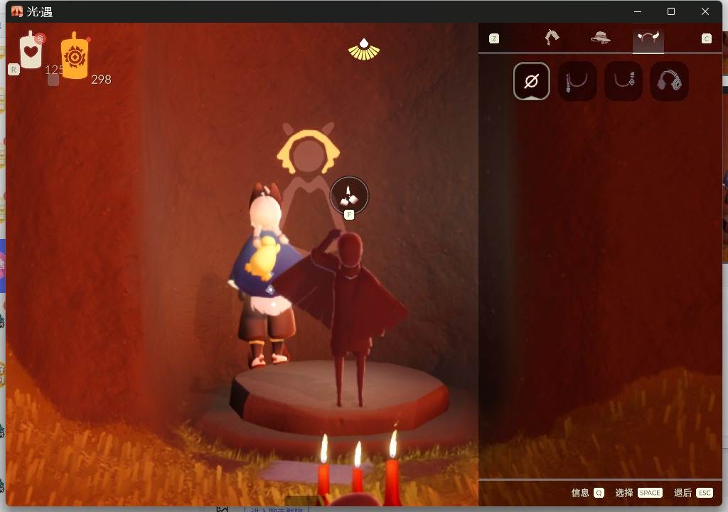
Task: Minimize the 光遇 game window
Action: pos(638,11)
